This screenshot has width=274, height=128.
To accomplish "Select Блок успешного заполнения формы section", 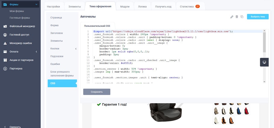I will point(62,74).
